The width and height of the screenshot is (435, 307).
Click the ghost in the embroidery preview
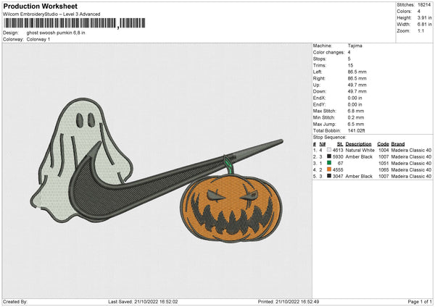click(80, 159)
